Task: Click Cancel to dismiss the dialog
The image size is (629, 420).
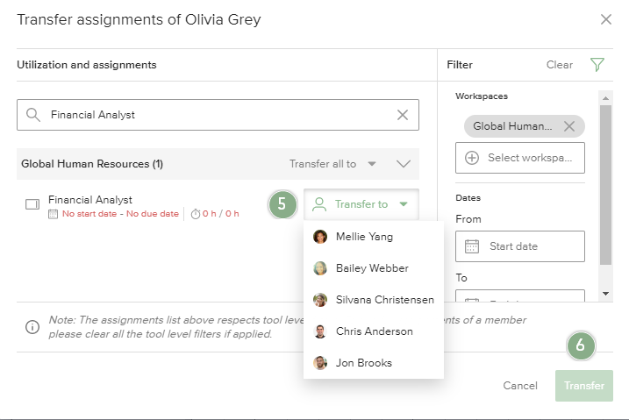Action: (x=520, y=386)
